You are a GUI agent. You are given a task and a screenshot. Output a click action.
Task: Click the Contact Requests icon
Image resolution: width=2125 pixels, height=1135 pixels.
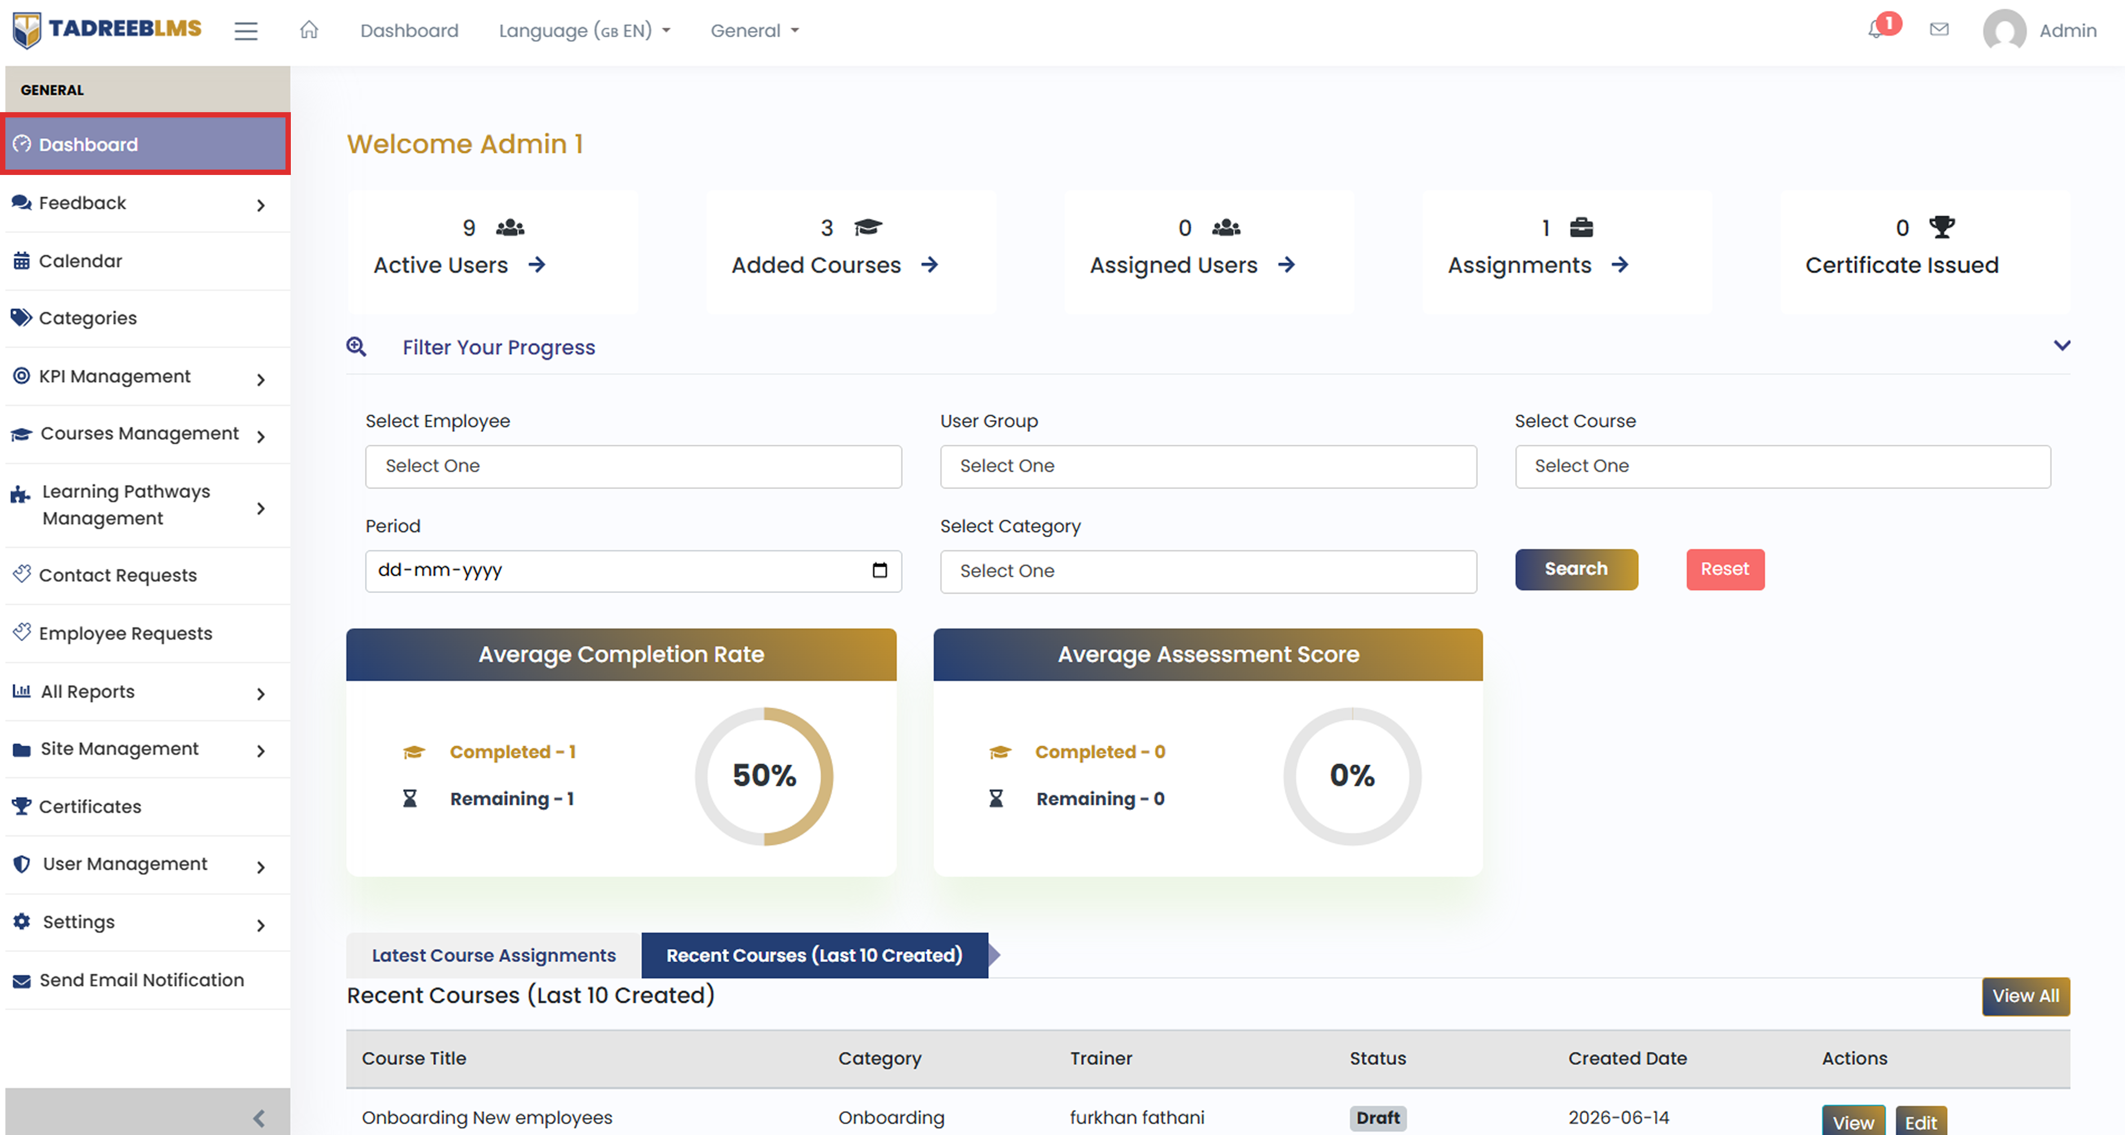tap(22, 574)
